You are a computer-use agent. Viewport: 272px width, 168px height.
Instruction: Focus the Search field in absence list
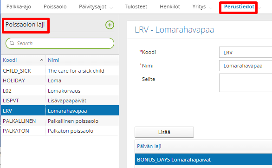point(60,43)
